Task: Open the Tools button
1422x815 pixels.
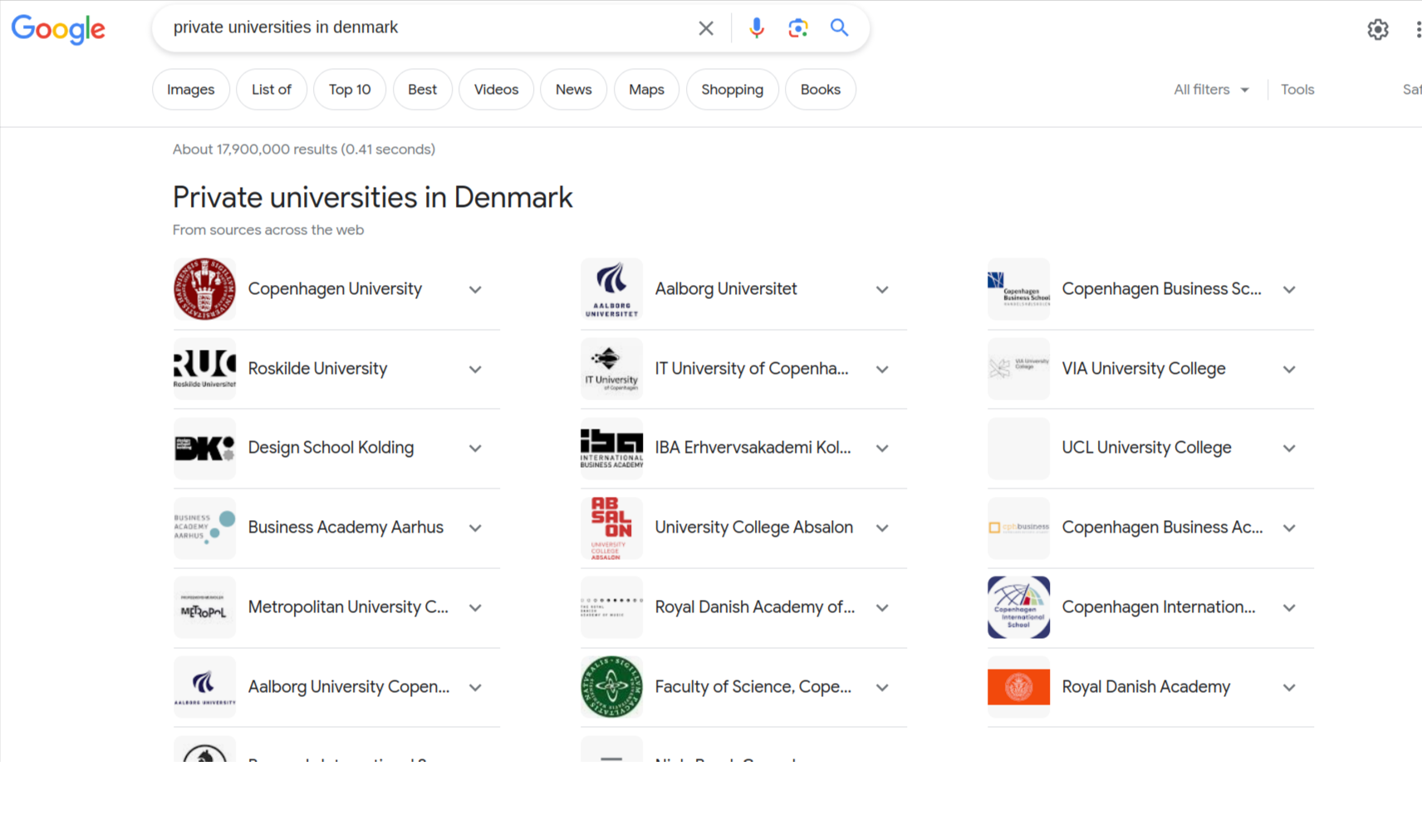Action: (x=1297, y=90)
